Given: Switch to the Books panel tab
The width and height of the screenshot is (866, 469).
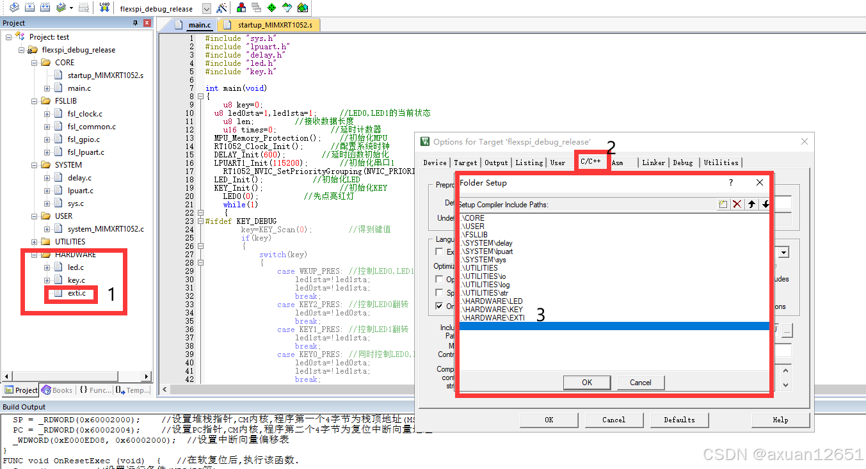Looking at the screenshot, I should (56, 390).
